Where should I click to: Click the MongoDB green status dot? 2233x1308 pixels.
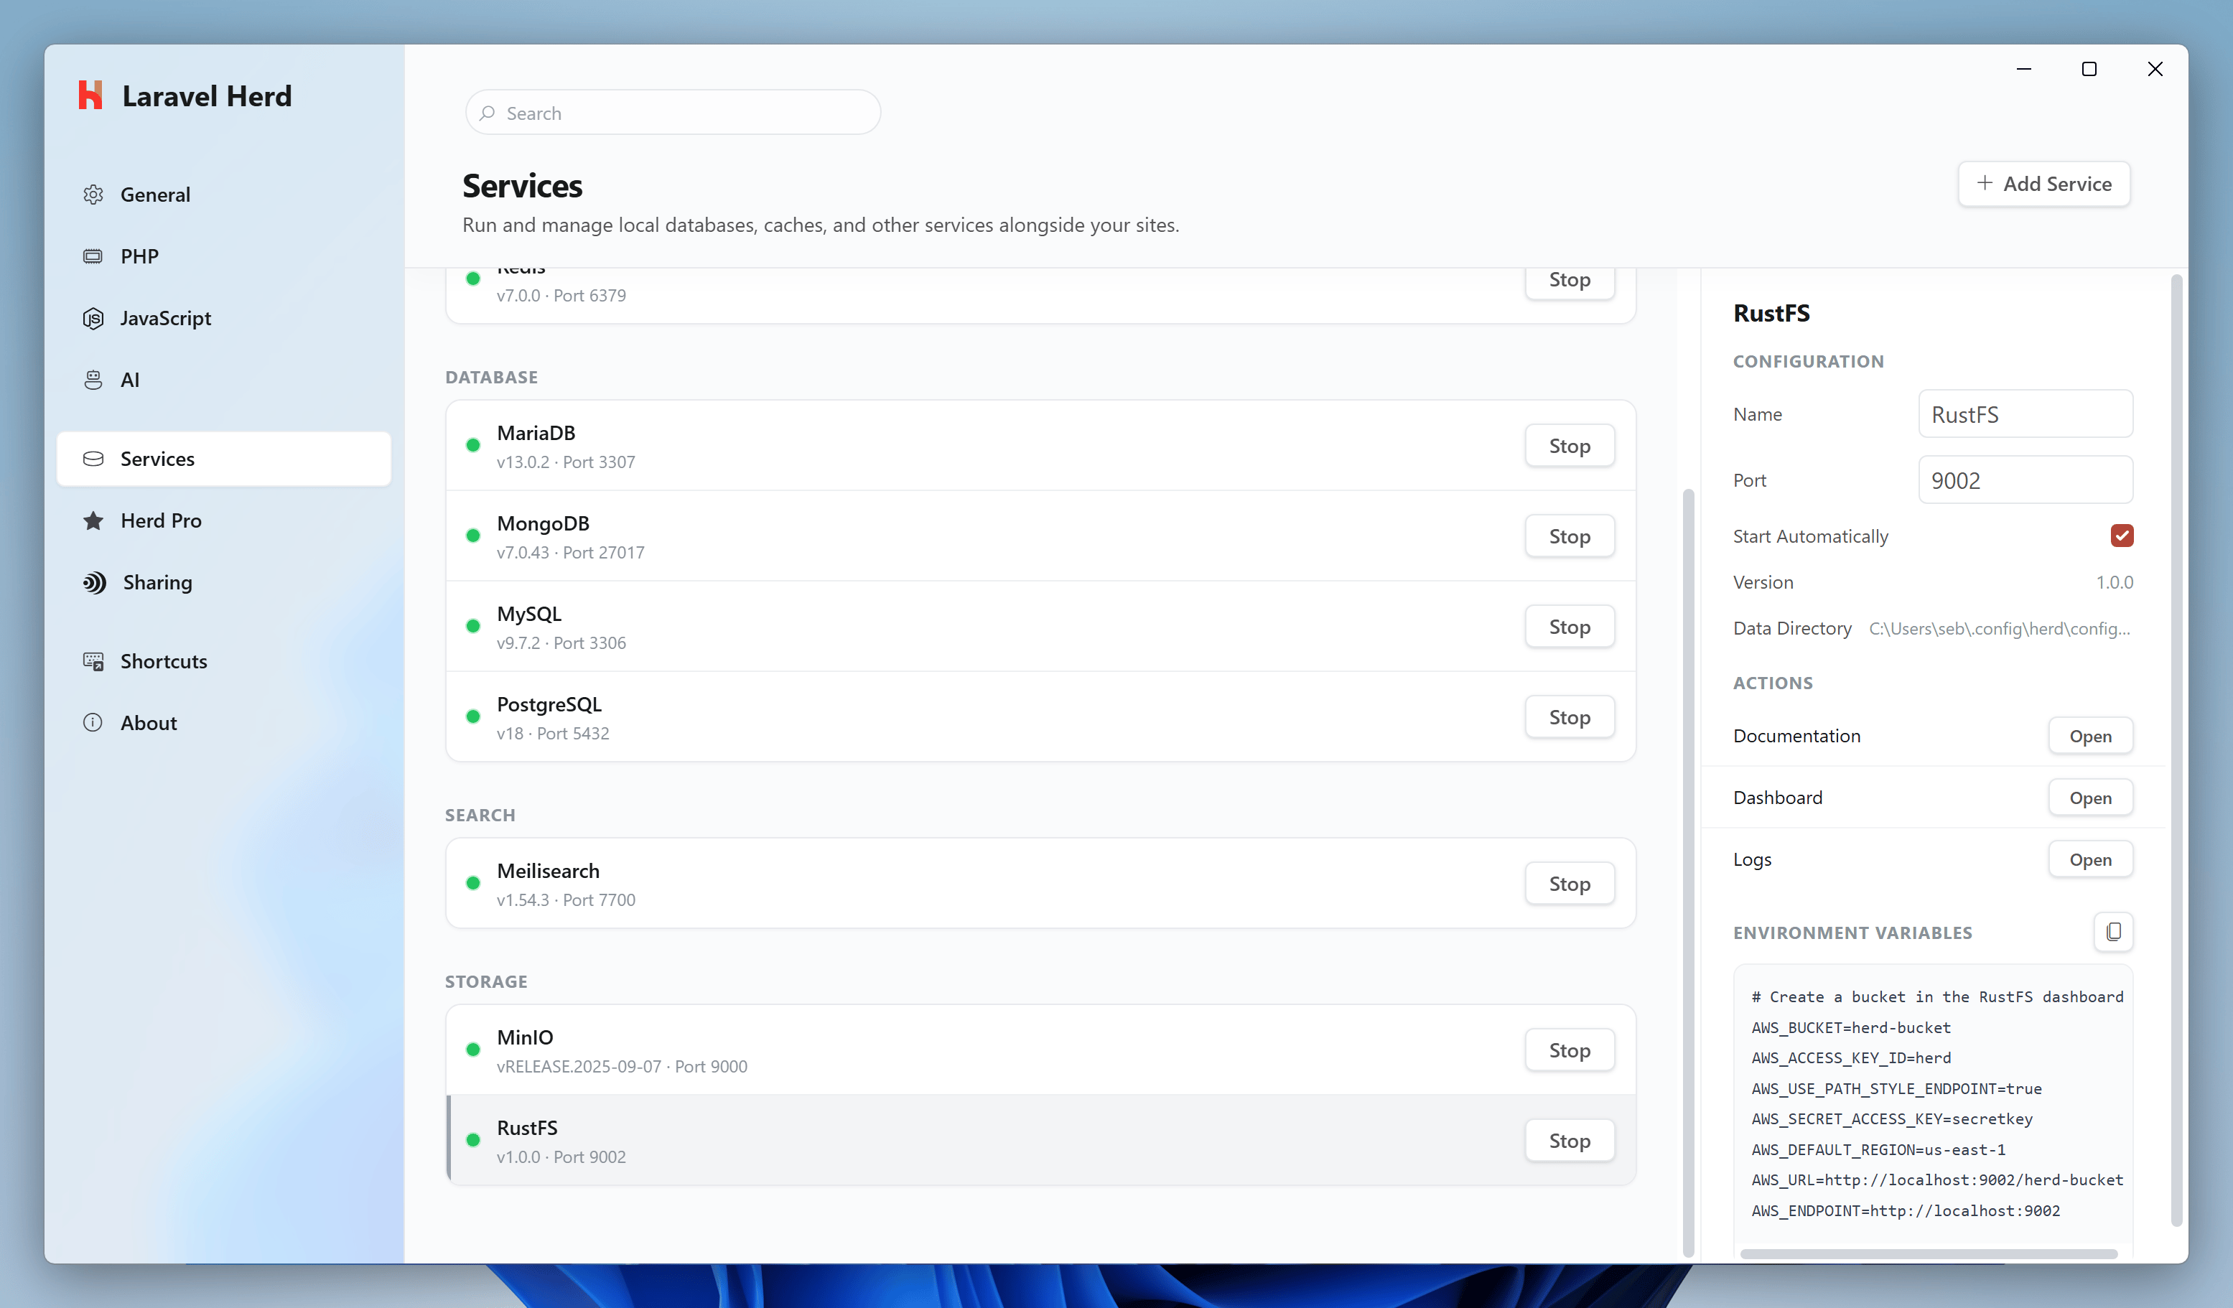click(x=473, y=536)
